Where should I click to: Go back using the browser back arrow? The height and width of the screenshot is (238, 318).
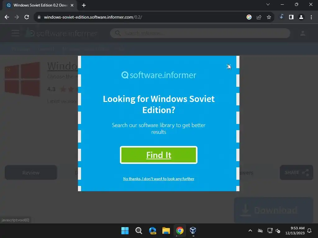7,17
